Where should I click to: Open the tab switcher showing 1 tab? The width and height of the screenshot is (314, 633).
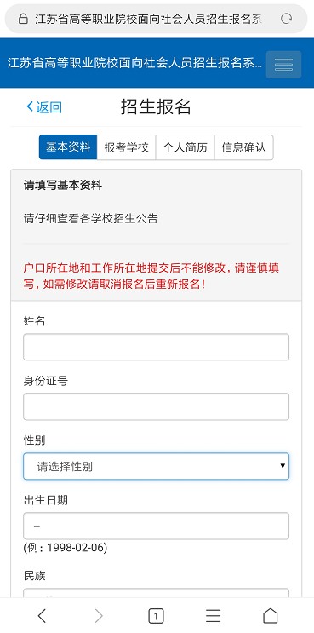click(x=156, y=616)
